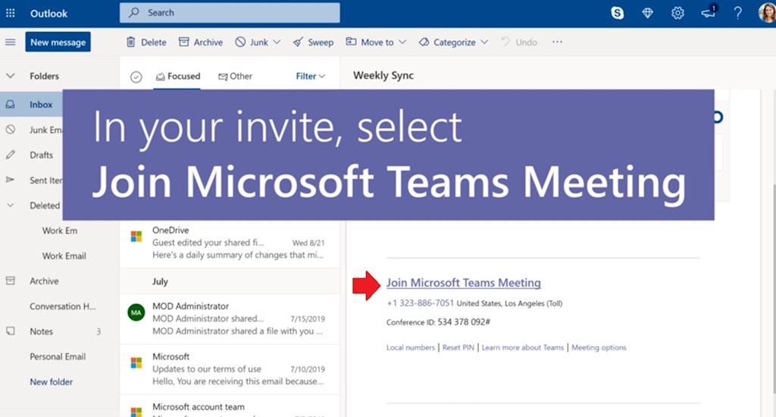This screenshot has width=776, height=417.
Task: Click the +1 323-886-7051 phone link
Action: 420,303
